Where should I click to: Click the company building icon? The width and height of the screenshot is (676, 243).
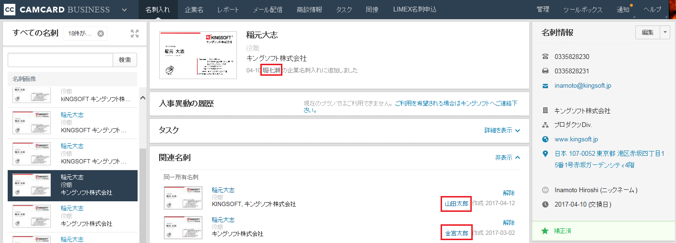545,111
